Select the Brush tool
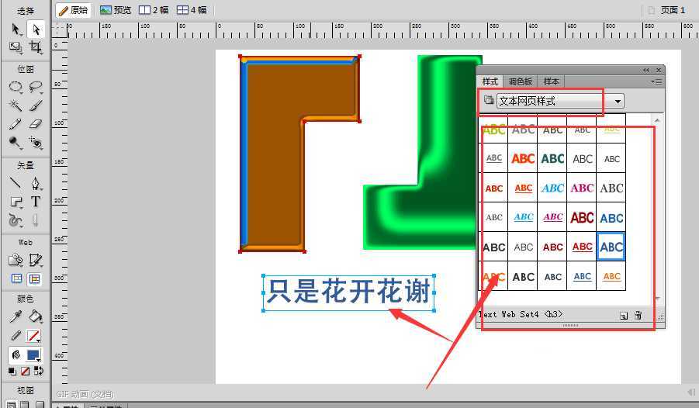This screenshot has height=408, width=699. pos(36,105)
